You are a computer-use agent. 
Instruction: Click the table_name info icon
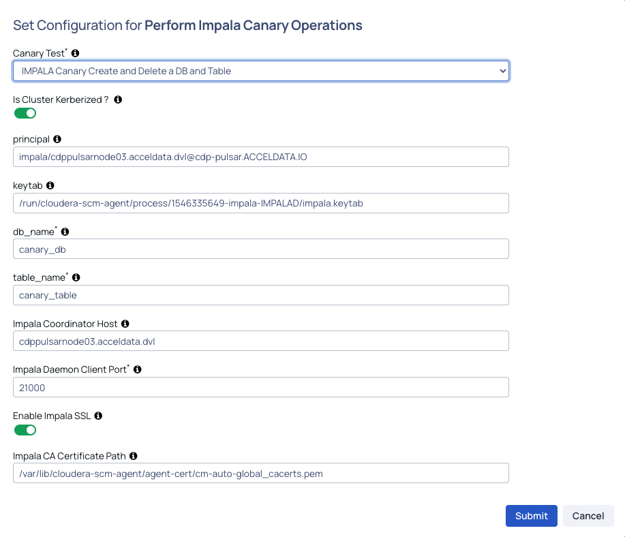coord(76,277)
